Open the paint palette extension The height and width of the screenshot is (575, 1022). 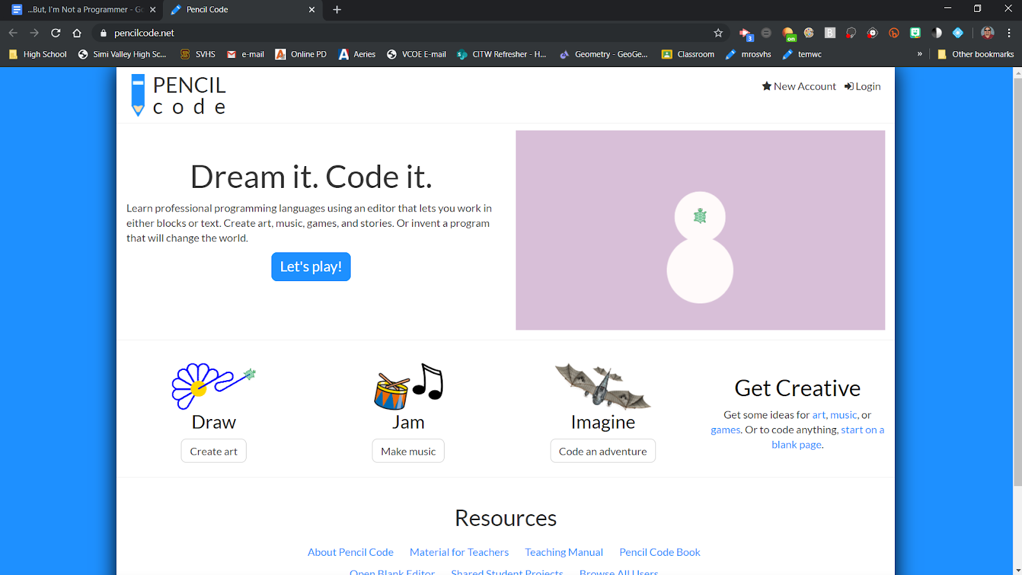click(x=809, y=33)
